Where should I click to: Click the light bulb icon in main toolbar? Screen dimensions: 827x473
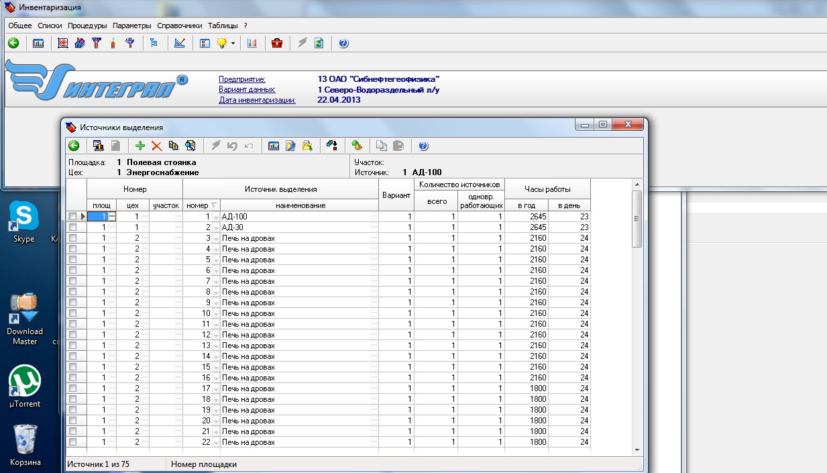pos(221,44)
